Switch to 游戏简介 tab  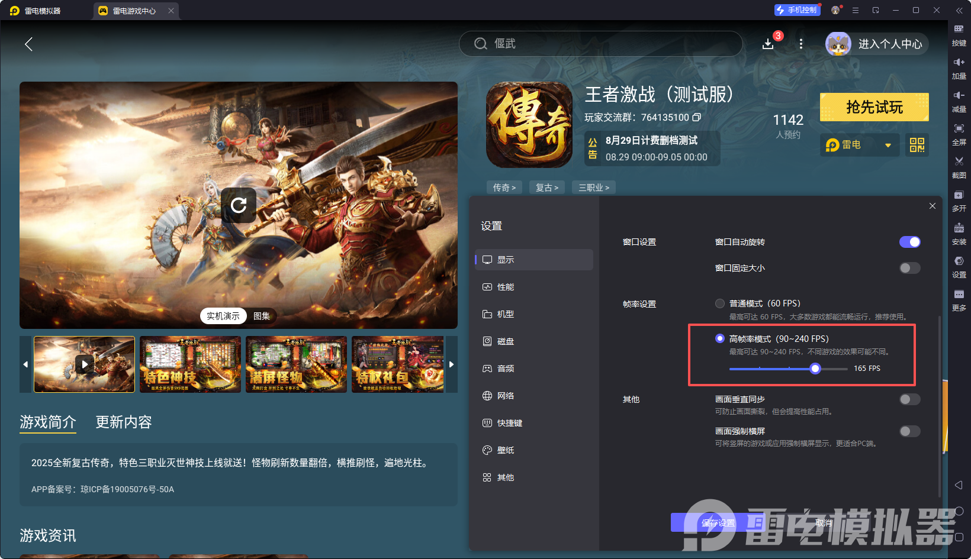pyautogui.click(x=48, y=422)
